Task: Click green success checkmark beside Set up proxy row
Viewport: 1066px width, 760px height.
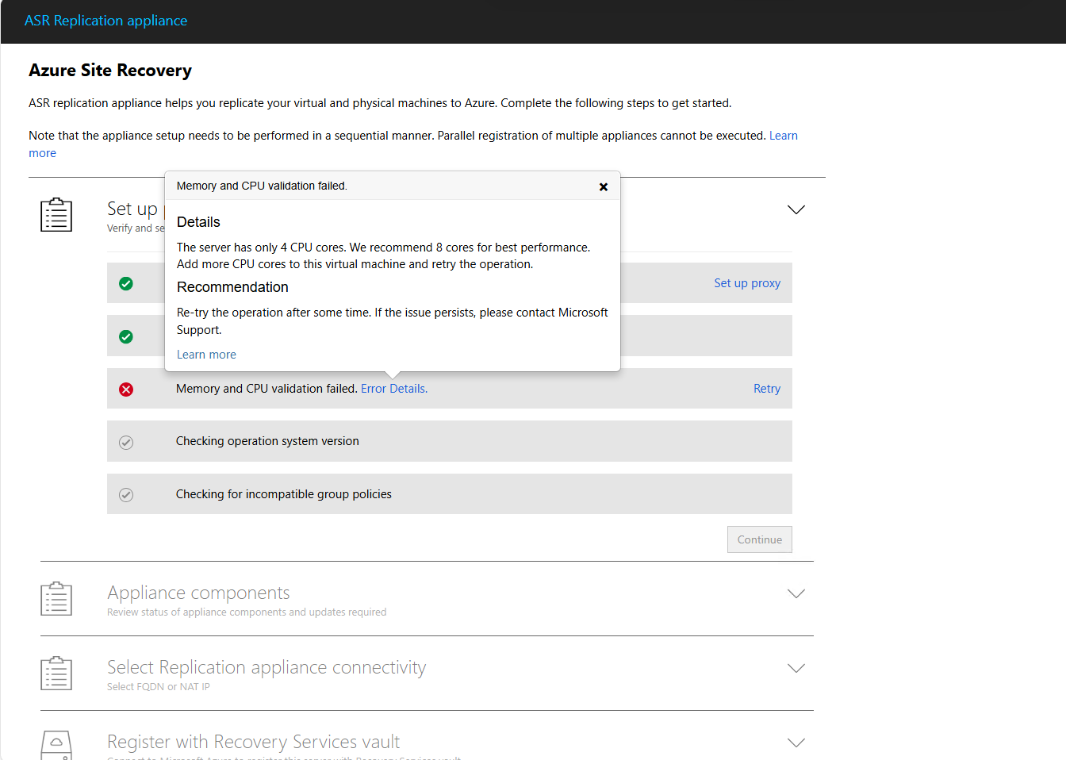Action: 126,284
